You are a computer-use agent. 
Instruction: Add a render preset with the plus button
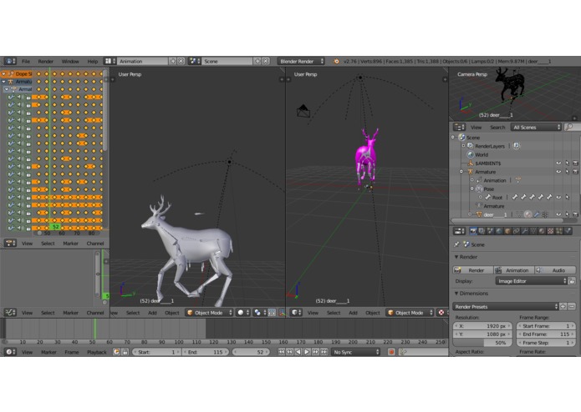pos(563,306)
